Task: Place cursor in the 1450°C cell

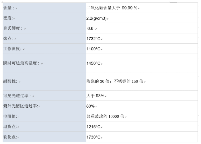Action: [x=93, y=63]
